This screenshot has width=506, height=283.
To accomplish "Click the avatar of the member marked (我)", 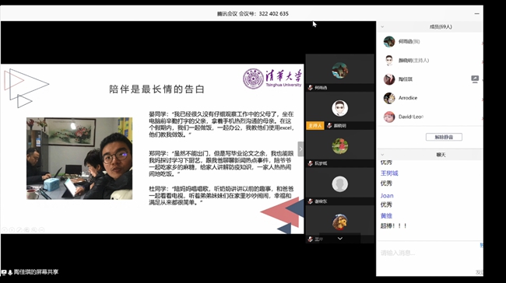I will point(389,41).
